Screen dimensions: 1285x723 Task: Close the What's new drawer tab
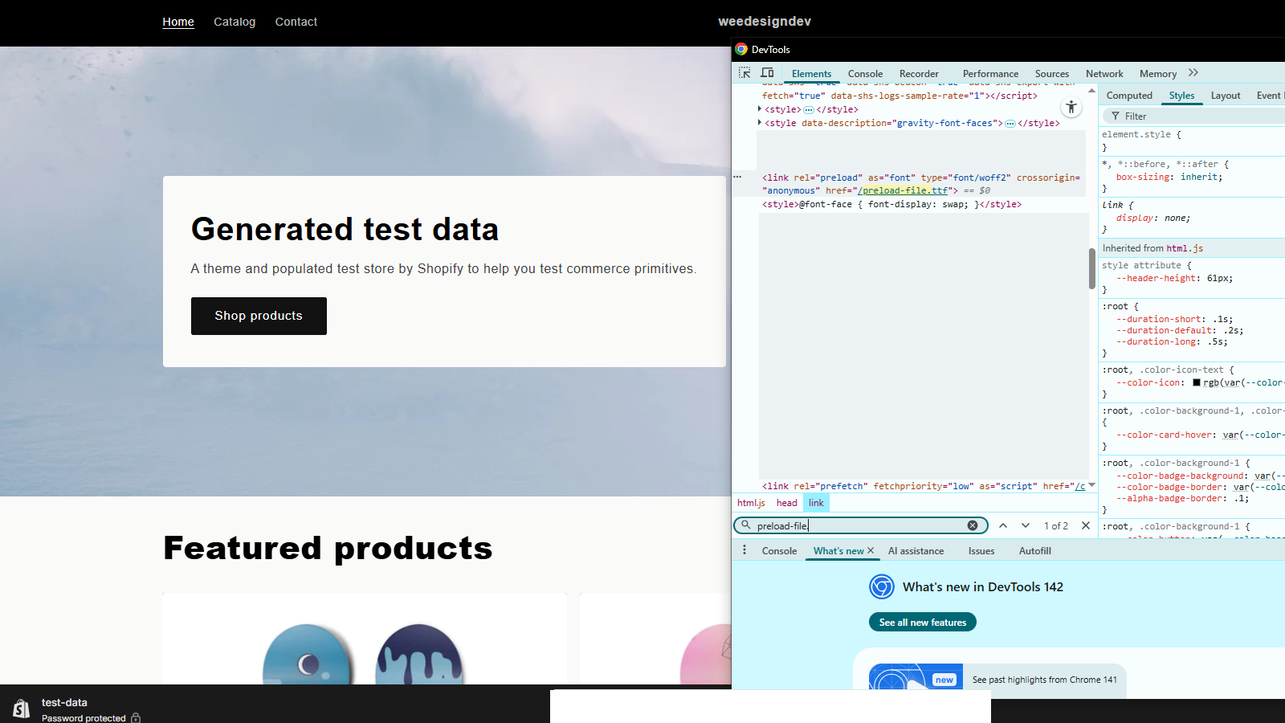[x=871, y=551]
